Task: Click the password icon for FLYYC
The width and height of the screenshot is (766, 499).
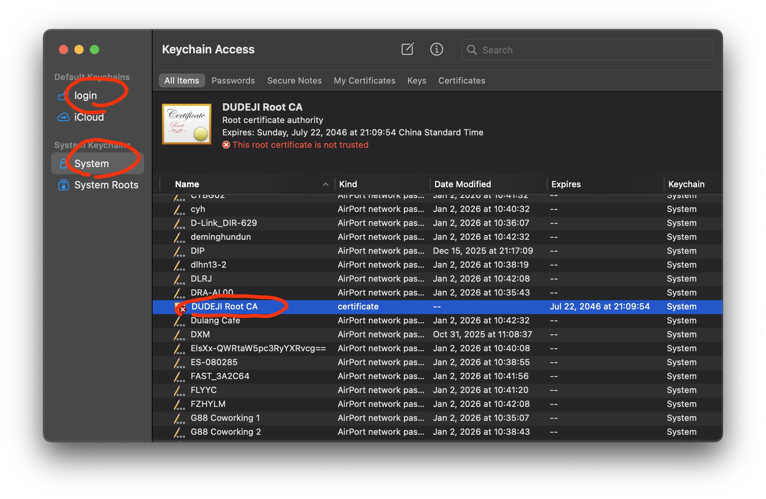Action: point(179,390)
